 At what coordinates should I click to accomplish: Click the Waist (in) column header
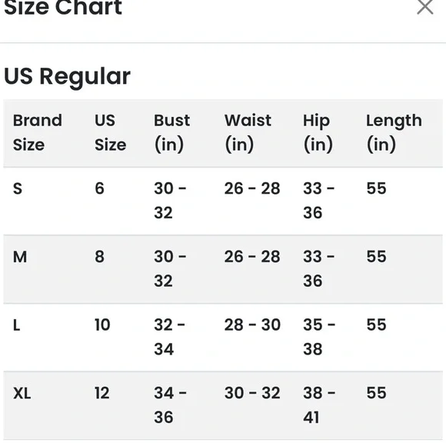click(x=248, y=132)
